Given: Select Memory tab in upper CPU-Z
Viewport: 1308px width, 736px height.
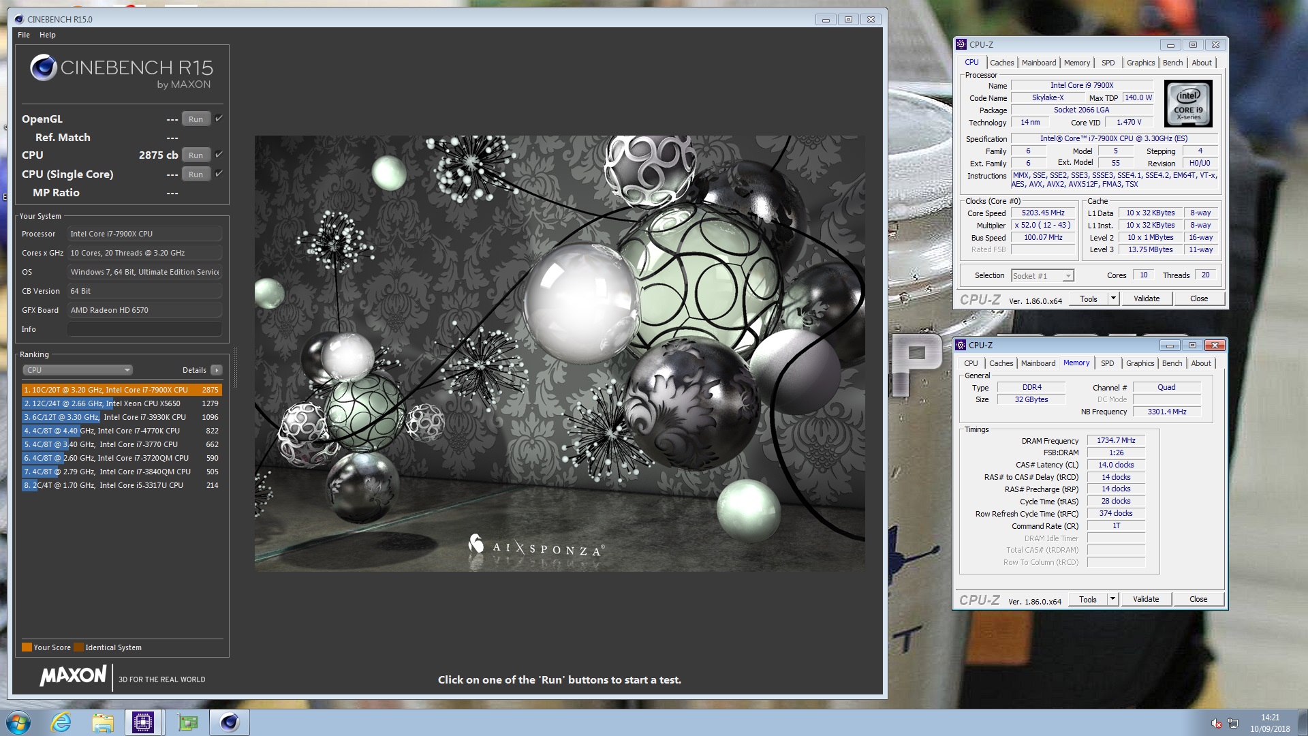Looking at the screenshot, I should tap(1077, 63).
